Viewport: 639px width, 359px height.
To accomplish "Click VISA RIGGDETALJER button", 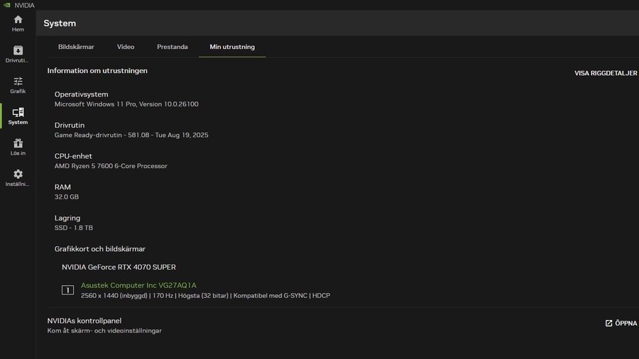I will 606,73.
